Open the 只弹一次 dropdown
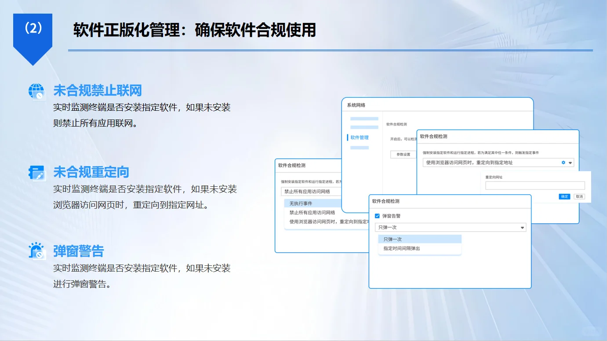The height and width of the screenshot is (341, 607). click(x=451, y=227)
